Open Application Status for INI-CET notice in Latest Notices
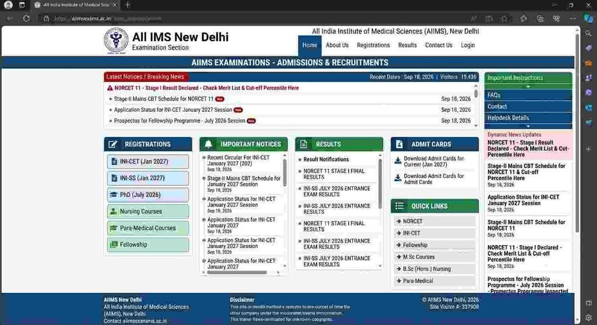This screenshot has width=597, height=325. point(173,109)
